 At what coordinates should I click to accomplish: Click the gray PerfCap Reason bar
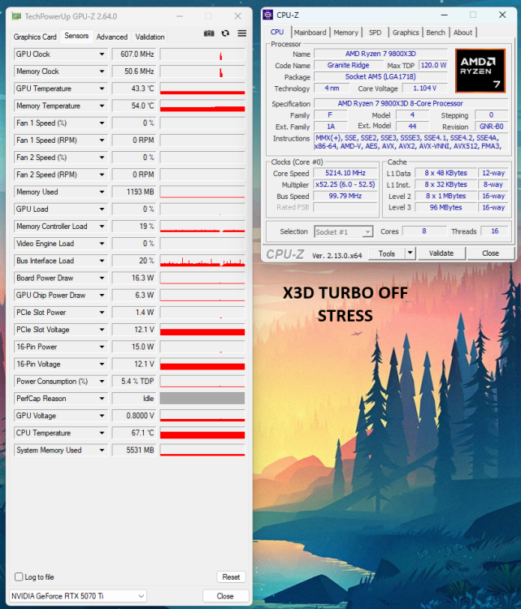202,399
